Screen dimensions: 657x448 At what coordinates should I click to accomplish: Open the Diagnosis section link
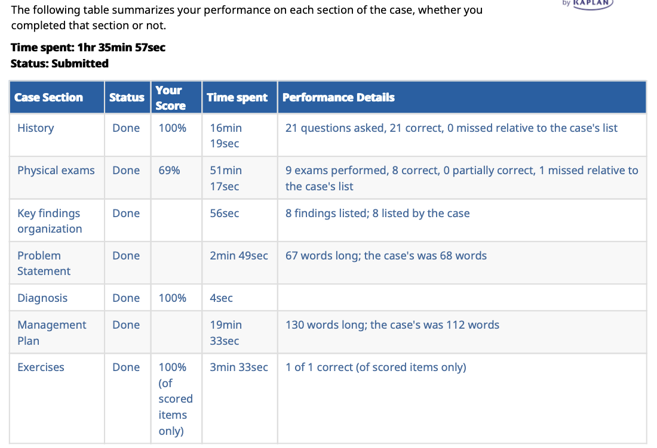[x=42, y=298]
